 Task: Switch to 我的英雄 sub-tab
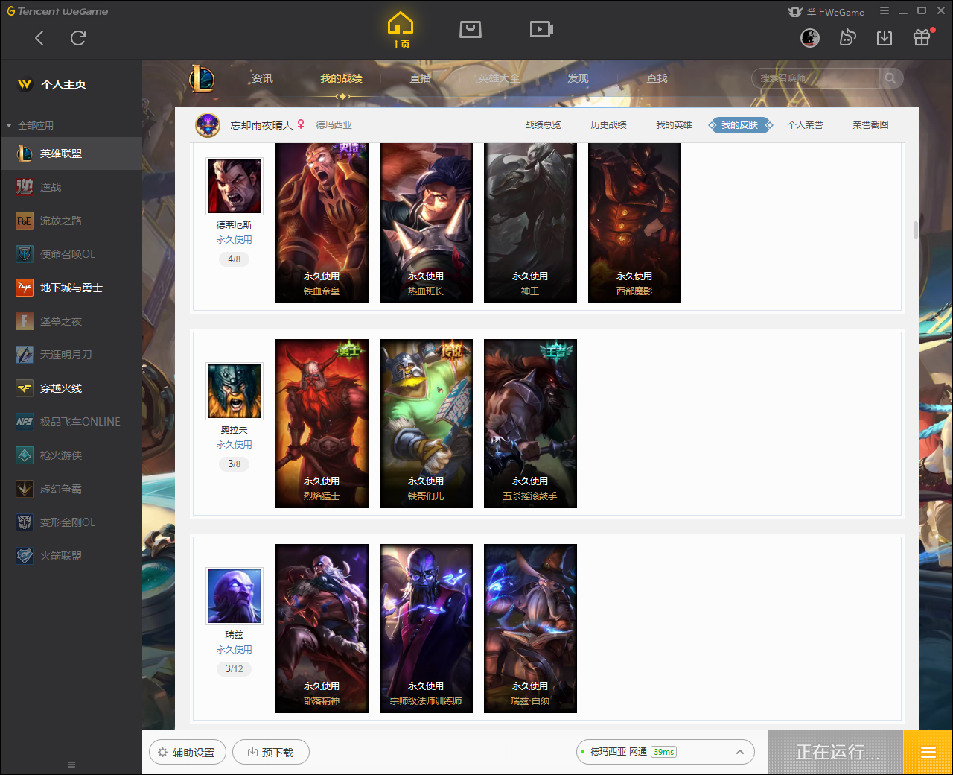pyautogui.click(x=674, y=125)
